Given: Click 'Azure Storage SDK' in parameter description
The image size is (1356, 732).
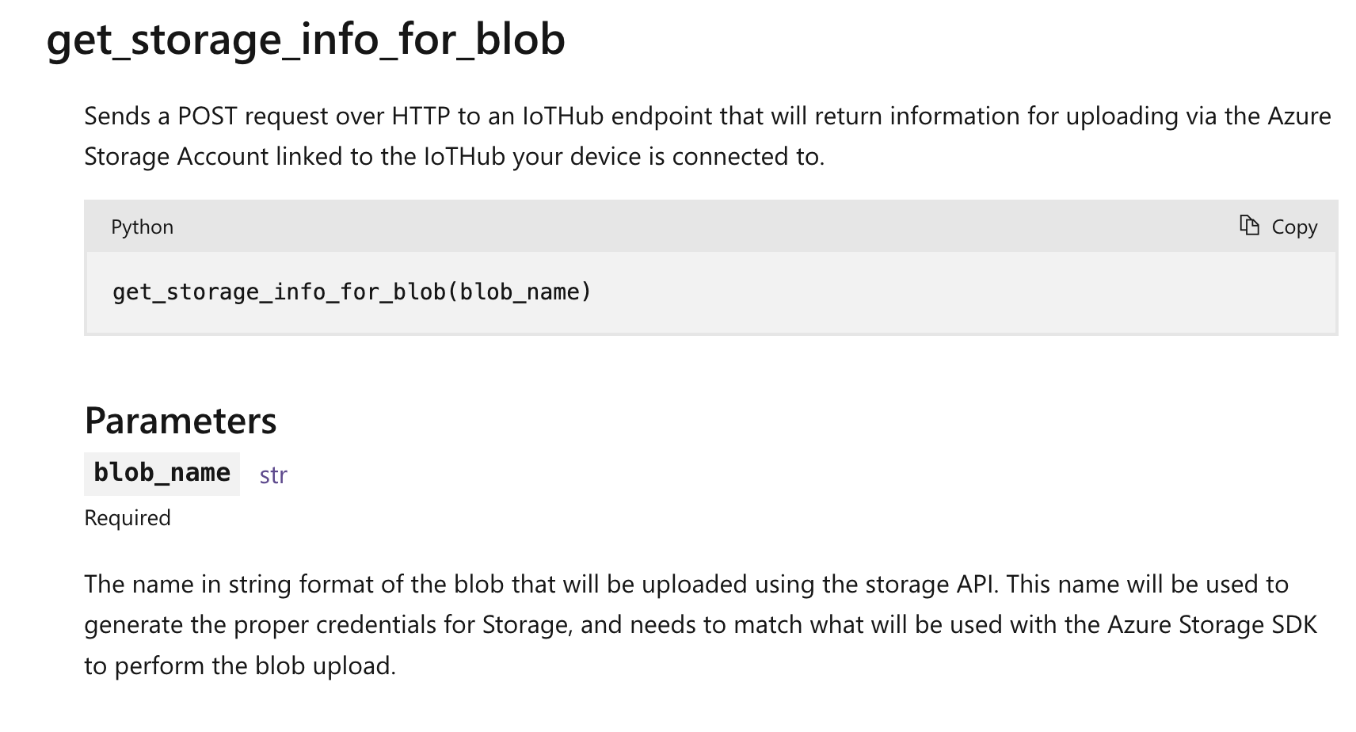Looking at the screenshot, I should pyautogui.click(x=1212, y=625).
